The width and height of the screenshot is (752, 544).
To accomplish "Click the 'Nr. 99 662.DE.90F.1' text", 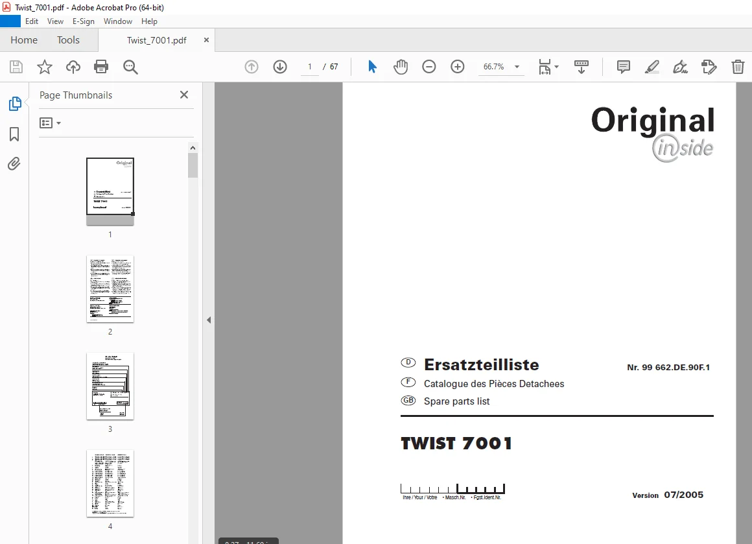I will pos(668,368).
